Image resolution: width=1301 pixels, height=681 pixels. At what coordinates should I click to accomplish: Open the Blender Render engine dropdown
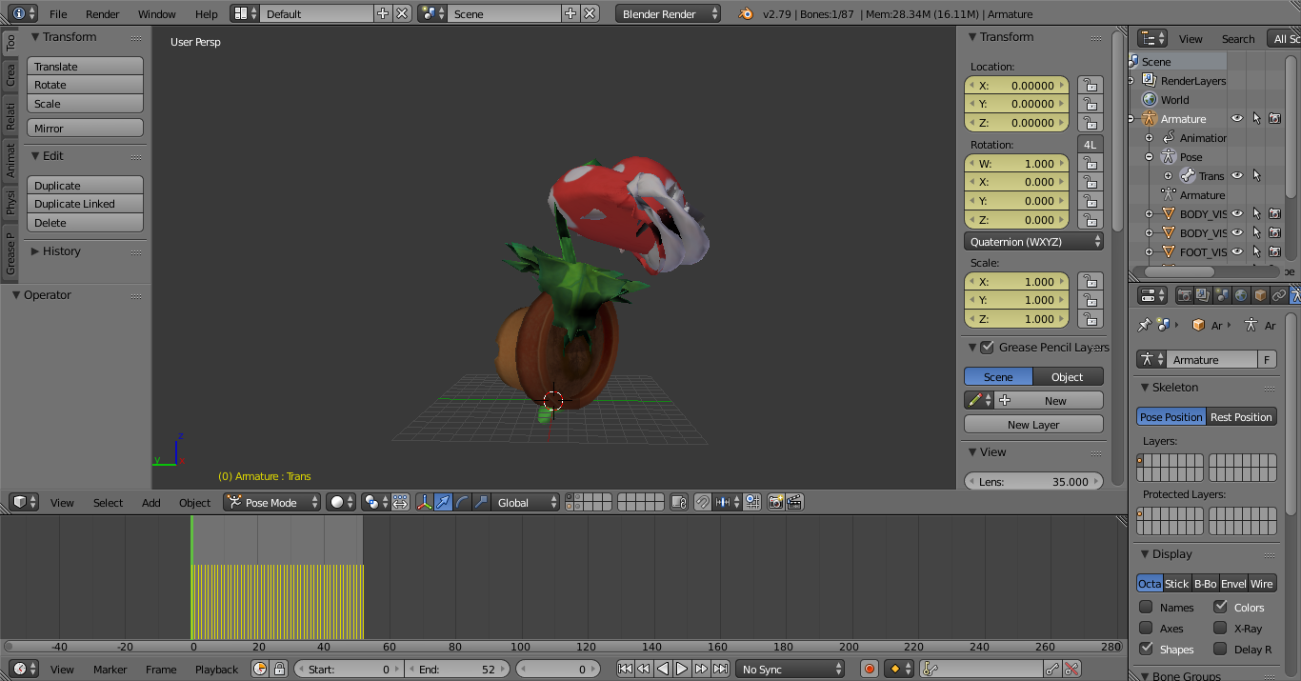[x=669, y=13]
